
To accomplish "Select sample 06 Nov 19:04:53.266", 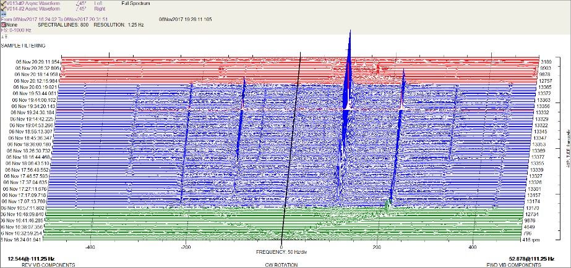I will click(x=32, y=125).
